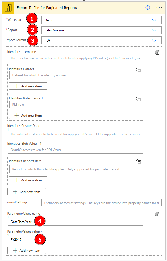Switch Identities Reports item to array input
Viewport: 167px width, 261px height.
coord(139,162)
